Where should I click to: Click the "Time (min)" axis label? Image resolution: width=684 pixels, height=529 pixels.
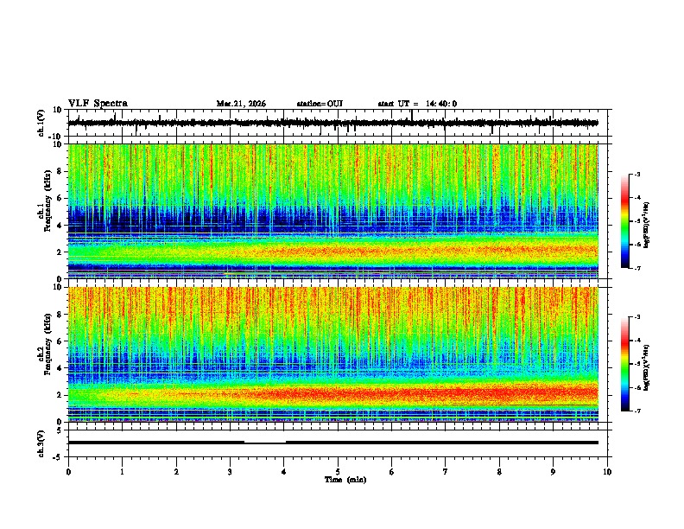pos(345,480)
